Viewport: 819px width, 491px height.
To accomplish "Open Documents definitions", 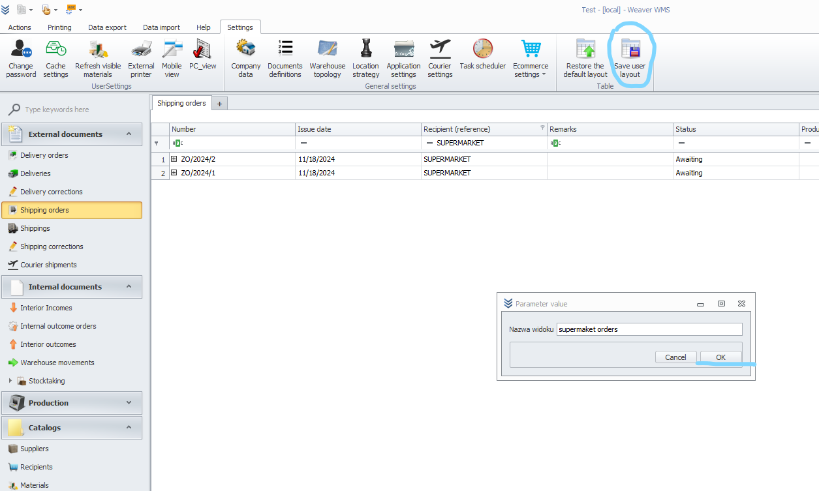I will point(285,58).
